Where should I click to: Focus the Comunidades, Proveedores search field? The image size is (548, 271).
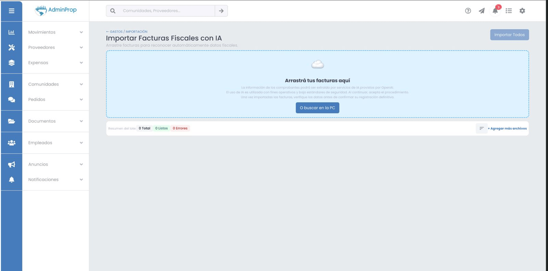tap(167, 11)
